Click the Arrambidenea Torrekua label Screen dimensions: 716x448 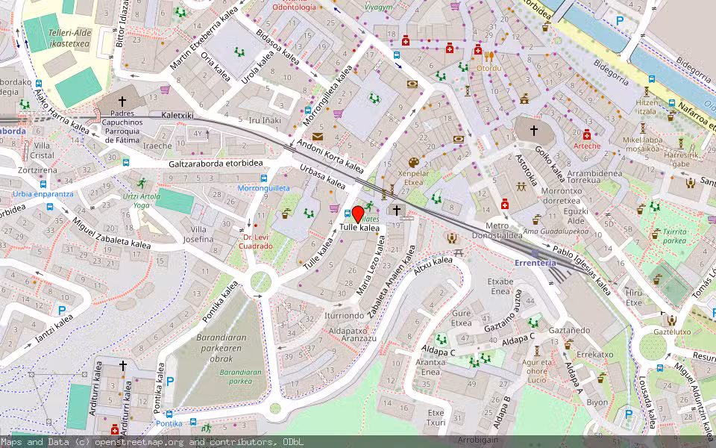pyautogui.click(x=594, y=177)
